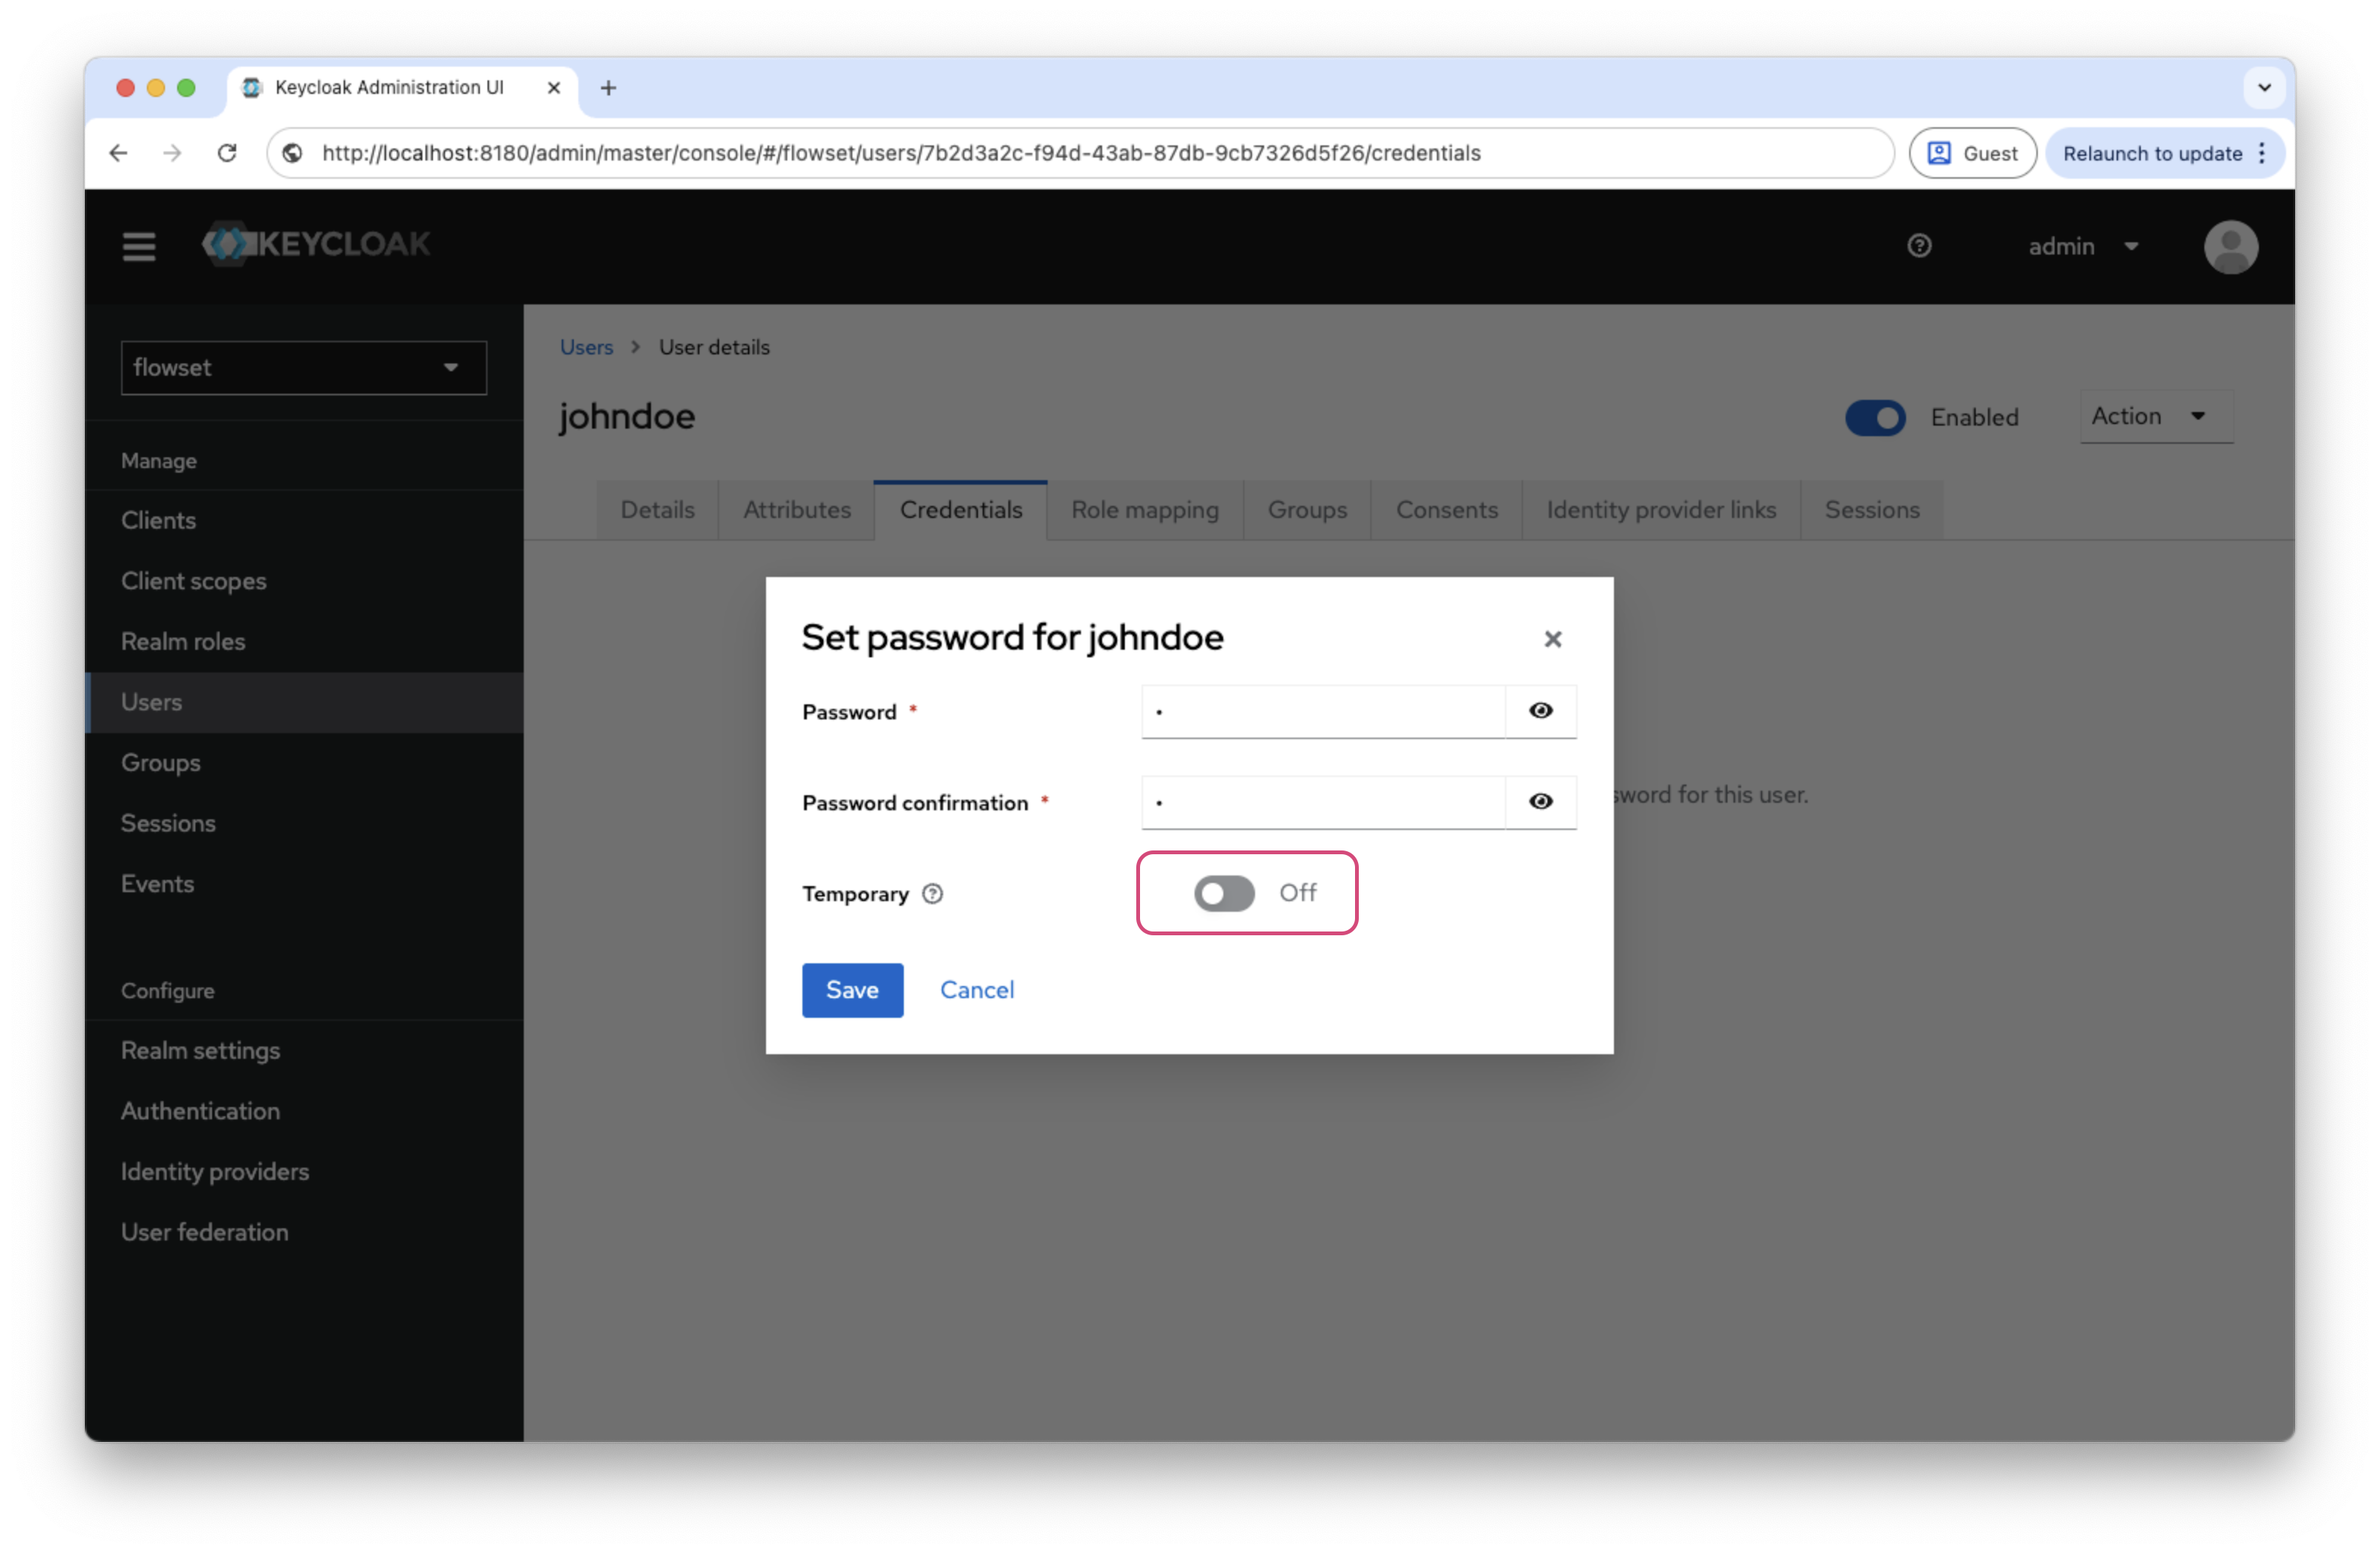Image resolution: width=2380 pixels, height=1554 pixels.
Task: Click the Keycloak logo
Action: 314,244
